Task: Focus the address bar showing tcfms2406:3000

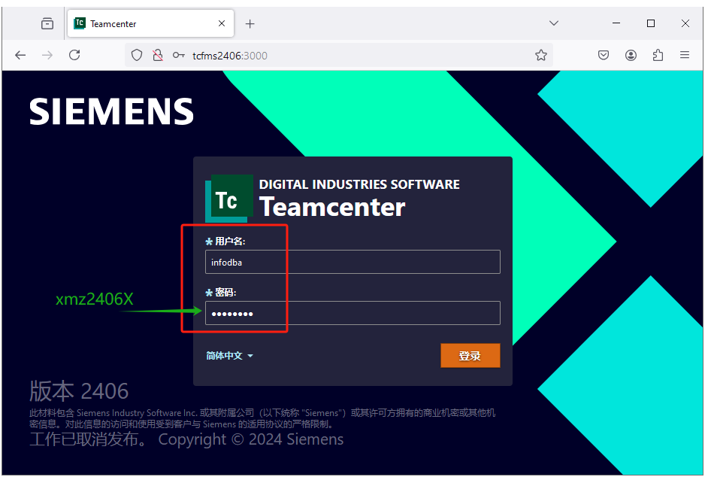Action: [x=339, y=55]
